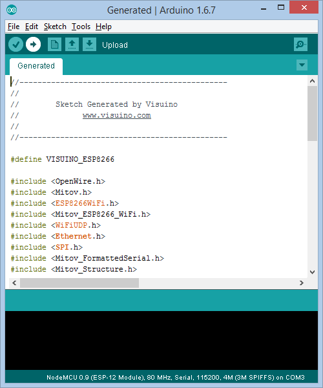Click the Verify checkmark button
This screenshot has height=388, width=323.
click(16, 45)
